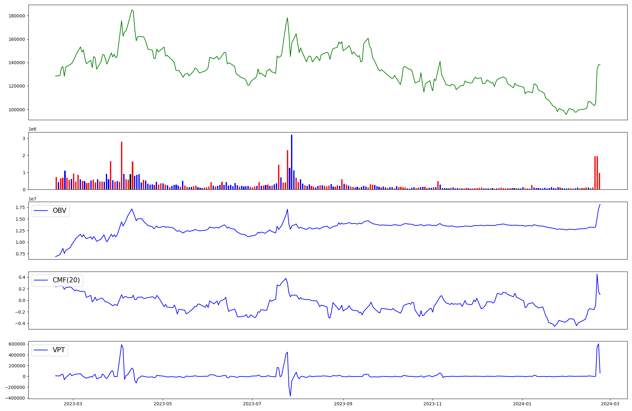Click the VPT legend label
This screenshot has width=632, height=411.
[x=59, y=350]
